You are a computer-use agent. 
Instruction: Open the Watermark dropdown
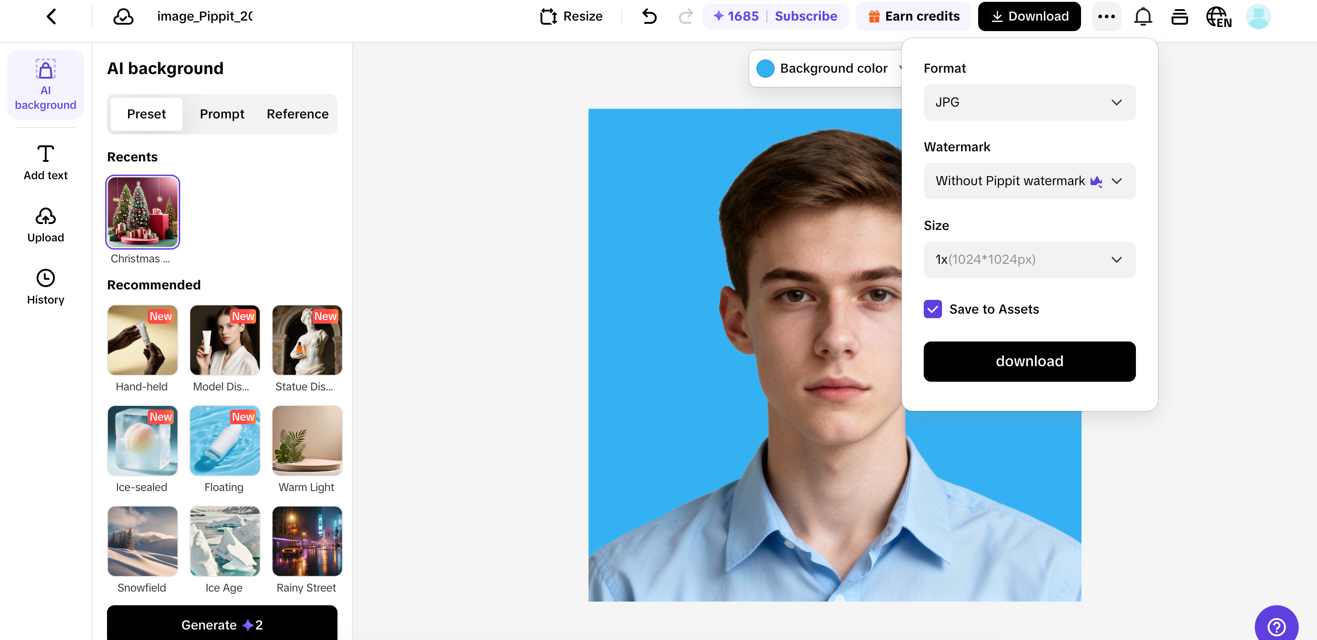[1029, 181]
